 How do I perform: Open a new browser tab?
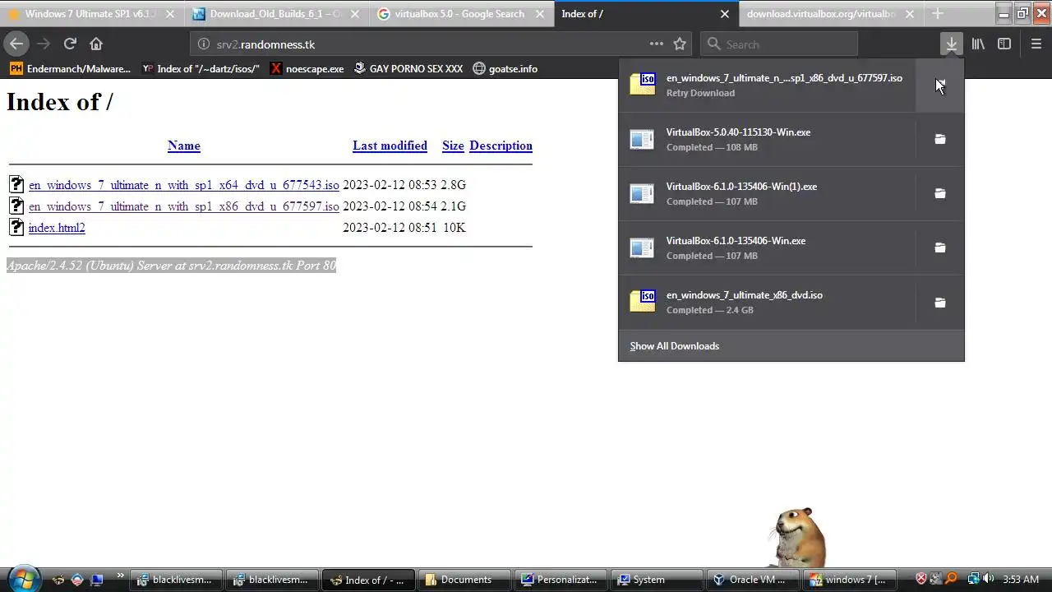[937, 14]
